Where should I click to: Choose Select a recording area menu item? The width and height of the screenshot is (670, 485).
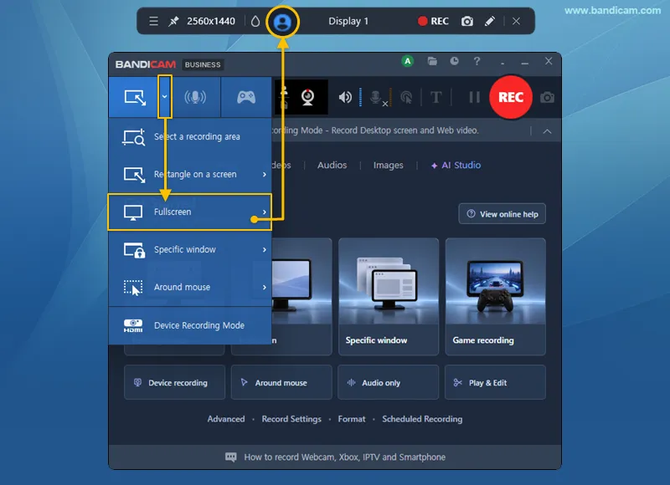pyautogui.click(x=190, y=137)
